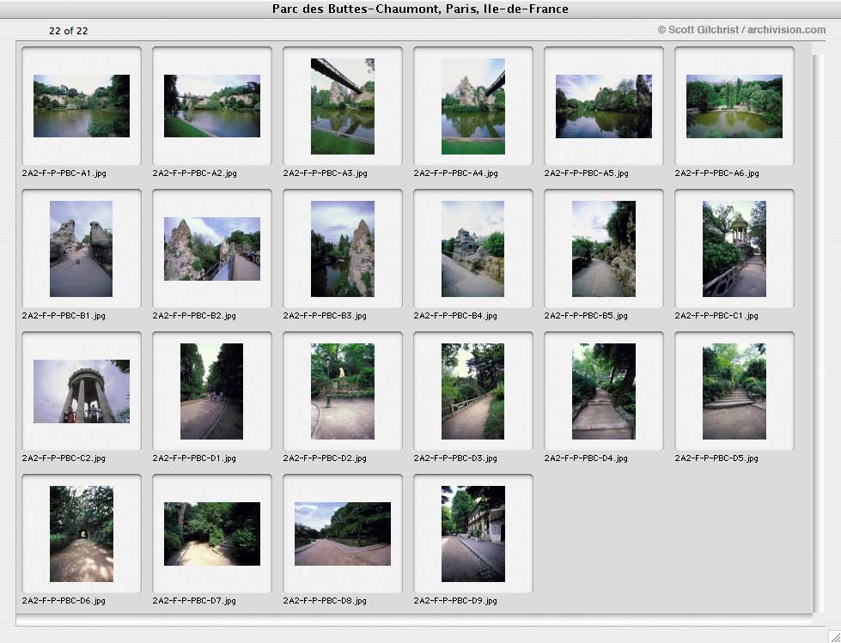Screen dimensions: 841x643
Task: Click filename label 2A2-F-P-PBC-D1.jpg
Action: (x=194, y=458)
